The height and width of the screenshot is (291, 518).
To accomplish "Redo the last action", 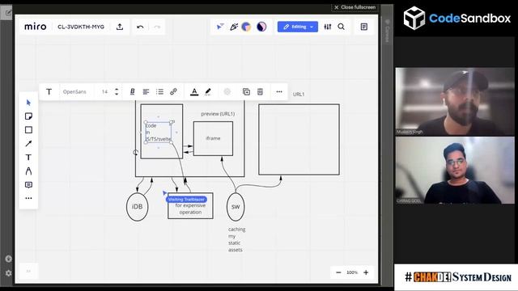I will 157,27.
